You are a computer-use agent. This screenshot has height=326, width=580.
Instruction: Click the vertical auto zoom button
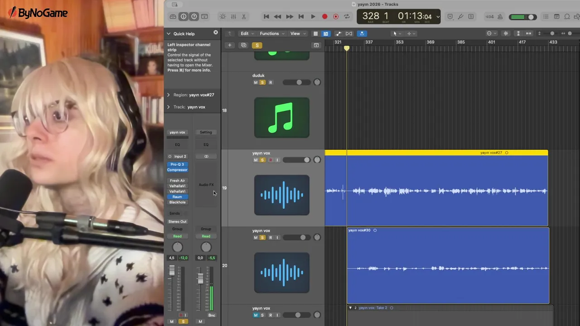pos(518,34)
